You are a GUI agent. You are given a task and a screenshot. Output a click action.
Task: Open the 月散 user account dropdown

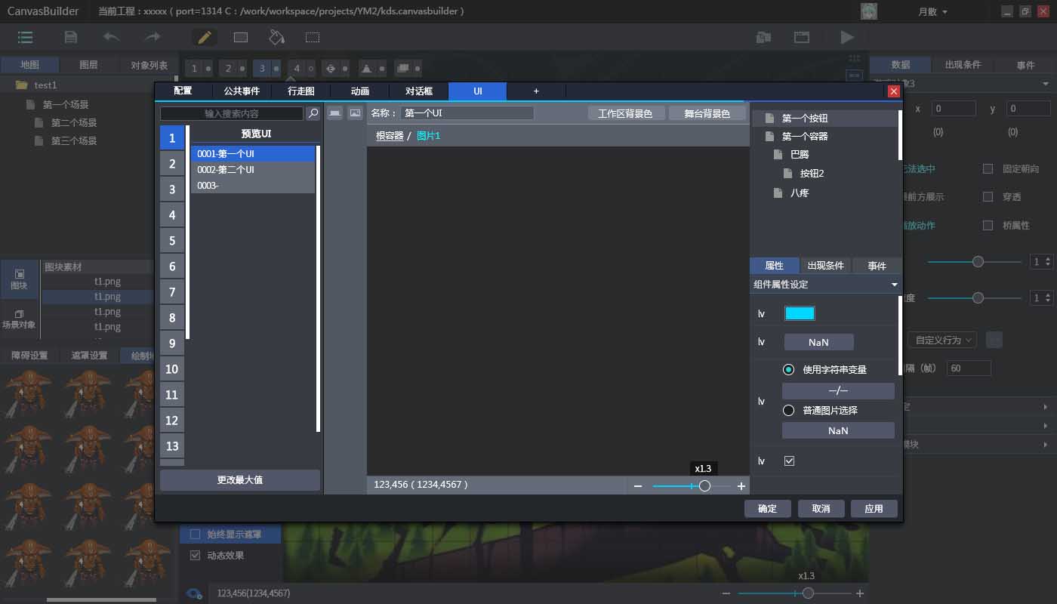932,11
